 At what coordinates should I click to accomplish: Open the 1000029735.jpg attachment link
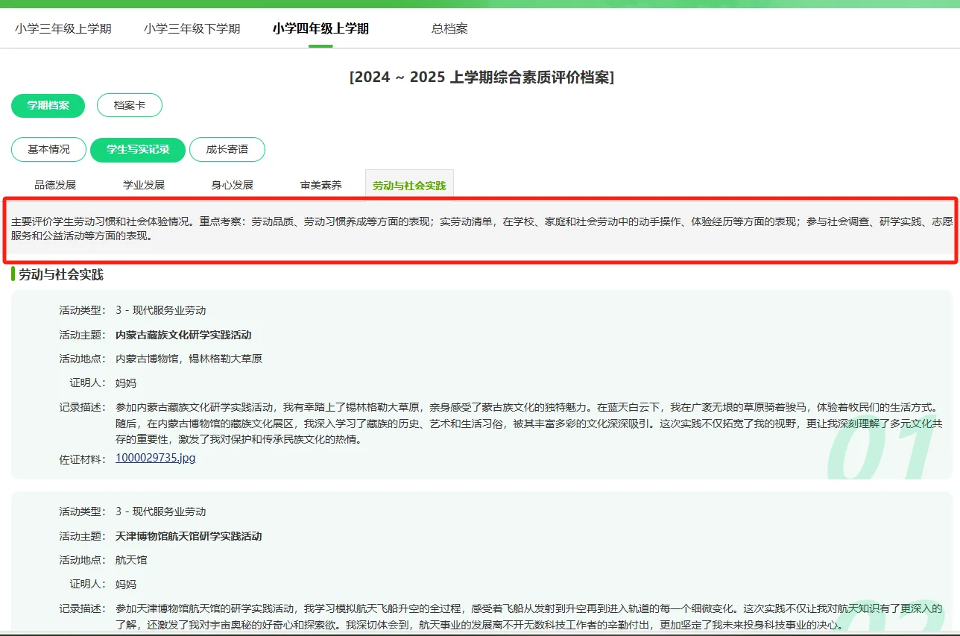pyautogui.click(x=155, y=459)
